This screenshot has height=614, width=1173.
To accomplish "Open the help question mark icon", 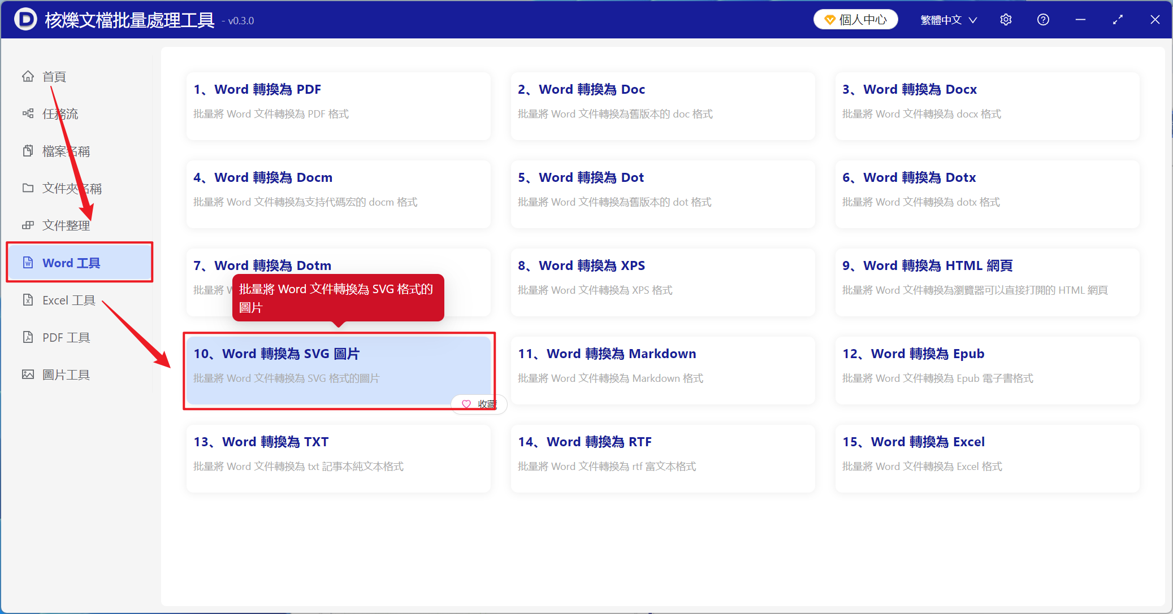I will (x=1043, y=20).
